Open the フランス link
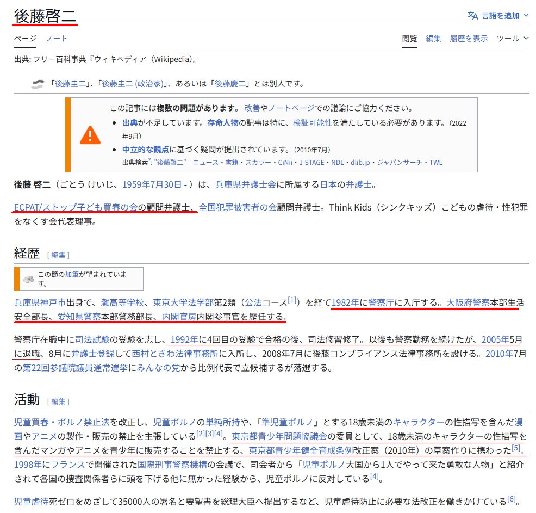Image resolution: width=536 pixels, height=513 pixels. coord(68,465)
